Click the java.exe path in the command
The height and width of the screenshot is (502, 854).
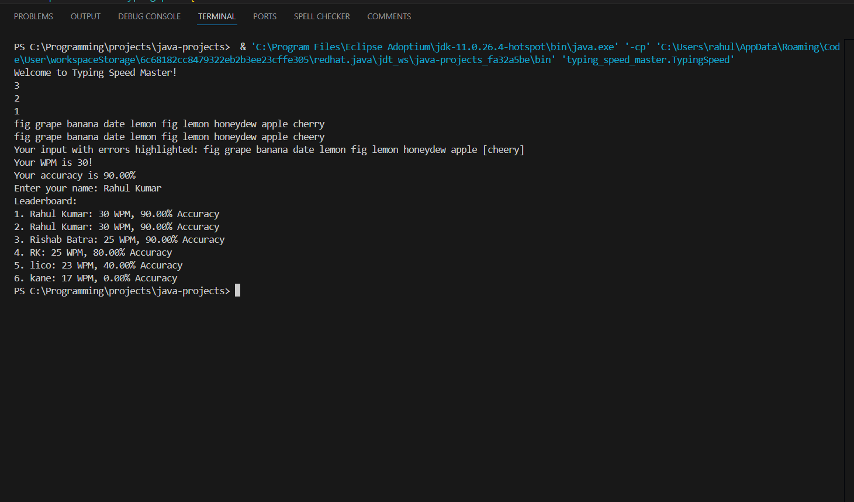pyautogui.click(x=435, y=47)
